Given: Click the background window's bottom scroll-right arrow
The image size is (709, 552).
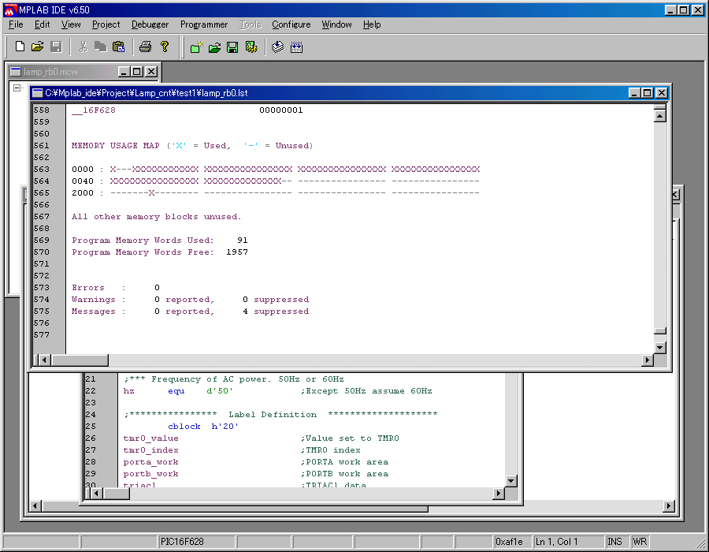Looking at the screenshot, I should pos(669,505).
